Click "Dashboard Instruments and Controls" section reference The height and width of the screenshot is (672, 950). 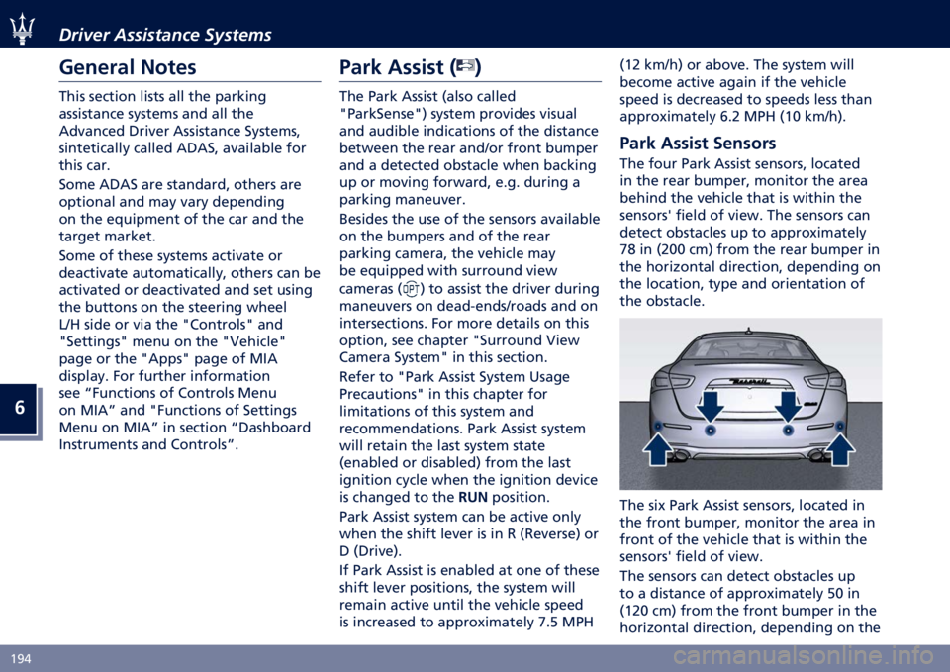point(185,435)
